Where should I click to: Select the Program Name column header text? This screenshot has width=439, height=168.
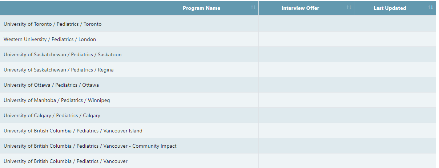point(201,8)
